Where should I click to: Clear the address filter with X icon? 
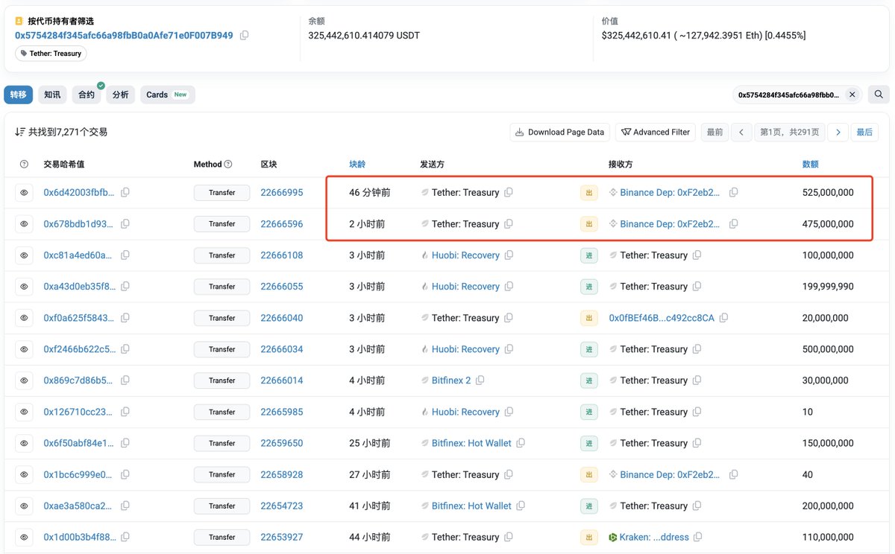[852, 95]
